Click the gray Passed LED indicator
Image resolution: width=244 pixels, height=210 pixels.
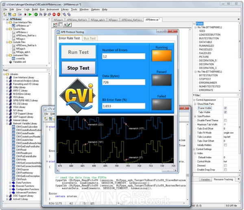pos(161,80)
